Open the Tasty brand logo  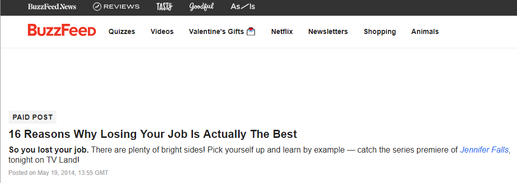click(164, 7)
